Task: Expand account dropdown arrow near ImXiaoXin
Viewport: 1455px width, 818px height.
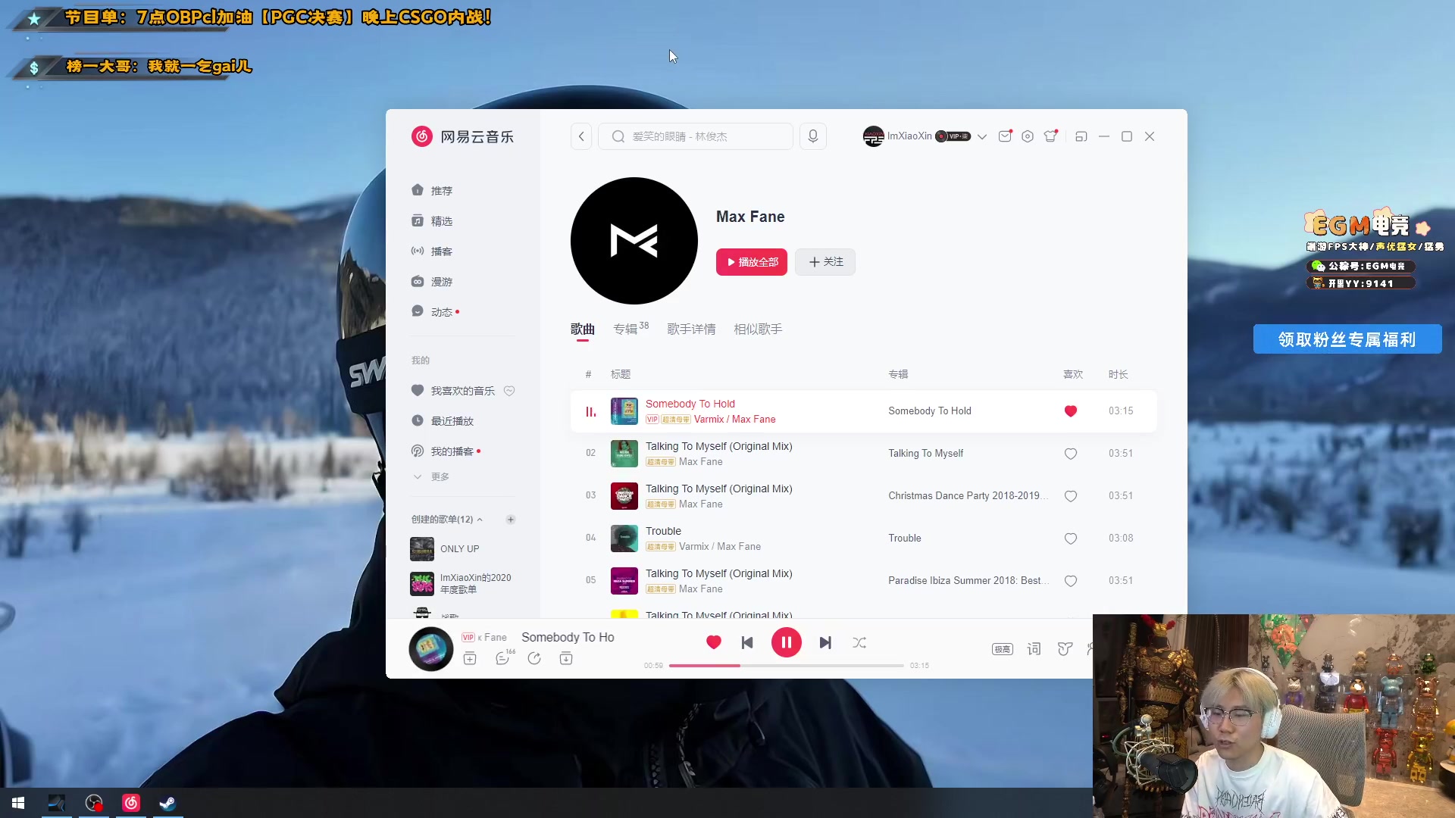Action: 982,136
